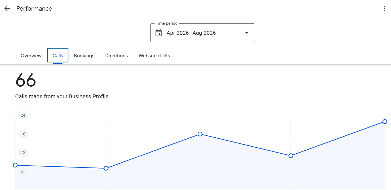
Task: Click the "6" y-axis label
Action: (22, 171)
